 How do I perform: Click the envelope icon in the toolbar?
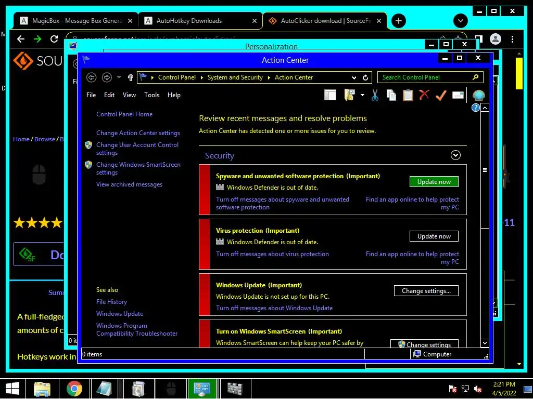tap(458, 95)
